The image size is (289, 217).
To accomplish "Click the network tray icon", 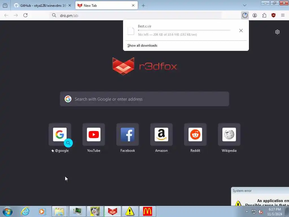I will click(x=254, y=212).
